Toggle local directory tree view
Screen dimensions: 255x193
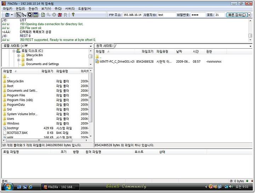(18, 15)
